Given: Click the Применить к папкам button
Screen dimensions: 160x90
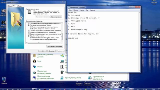Looking at the screenshot, I should click(x=42, y=17).
